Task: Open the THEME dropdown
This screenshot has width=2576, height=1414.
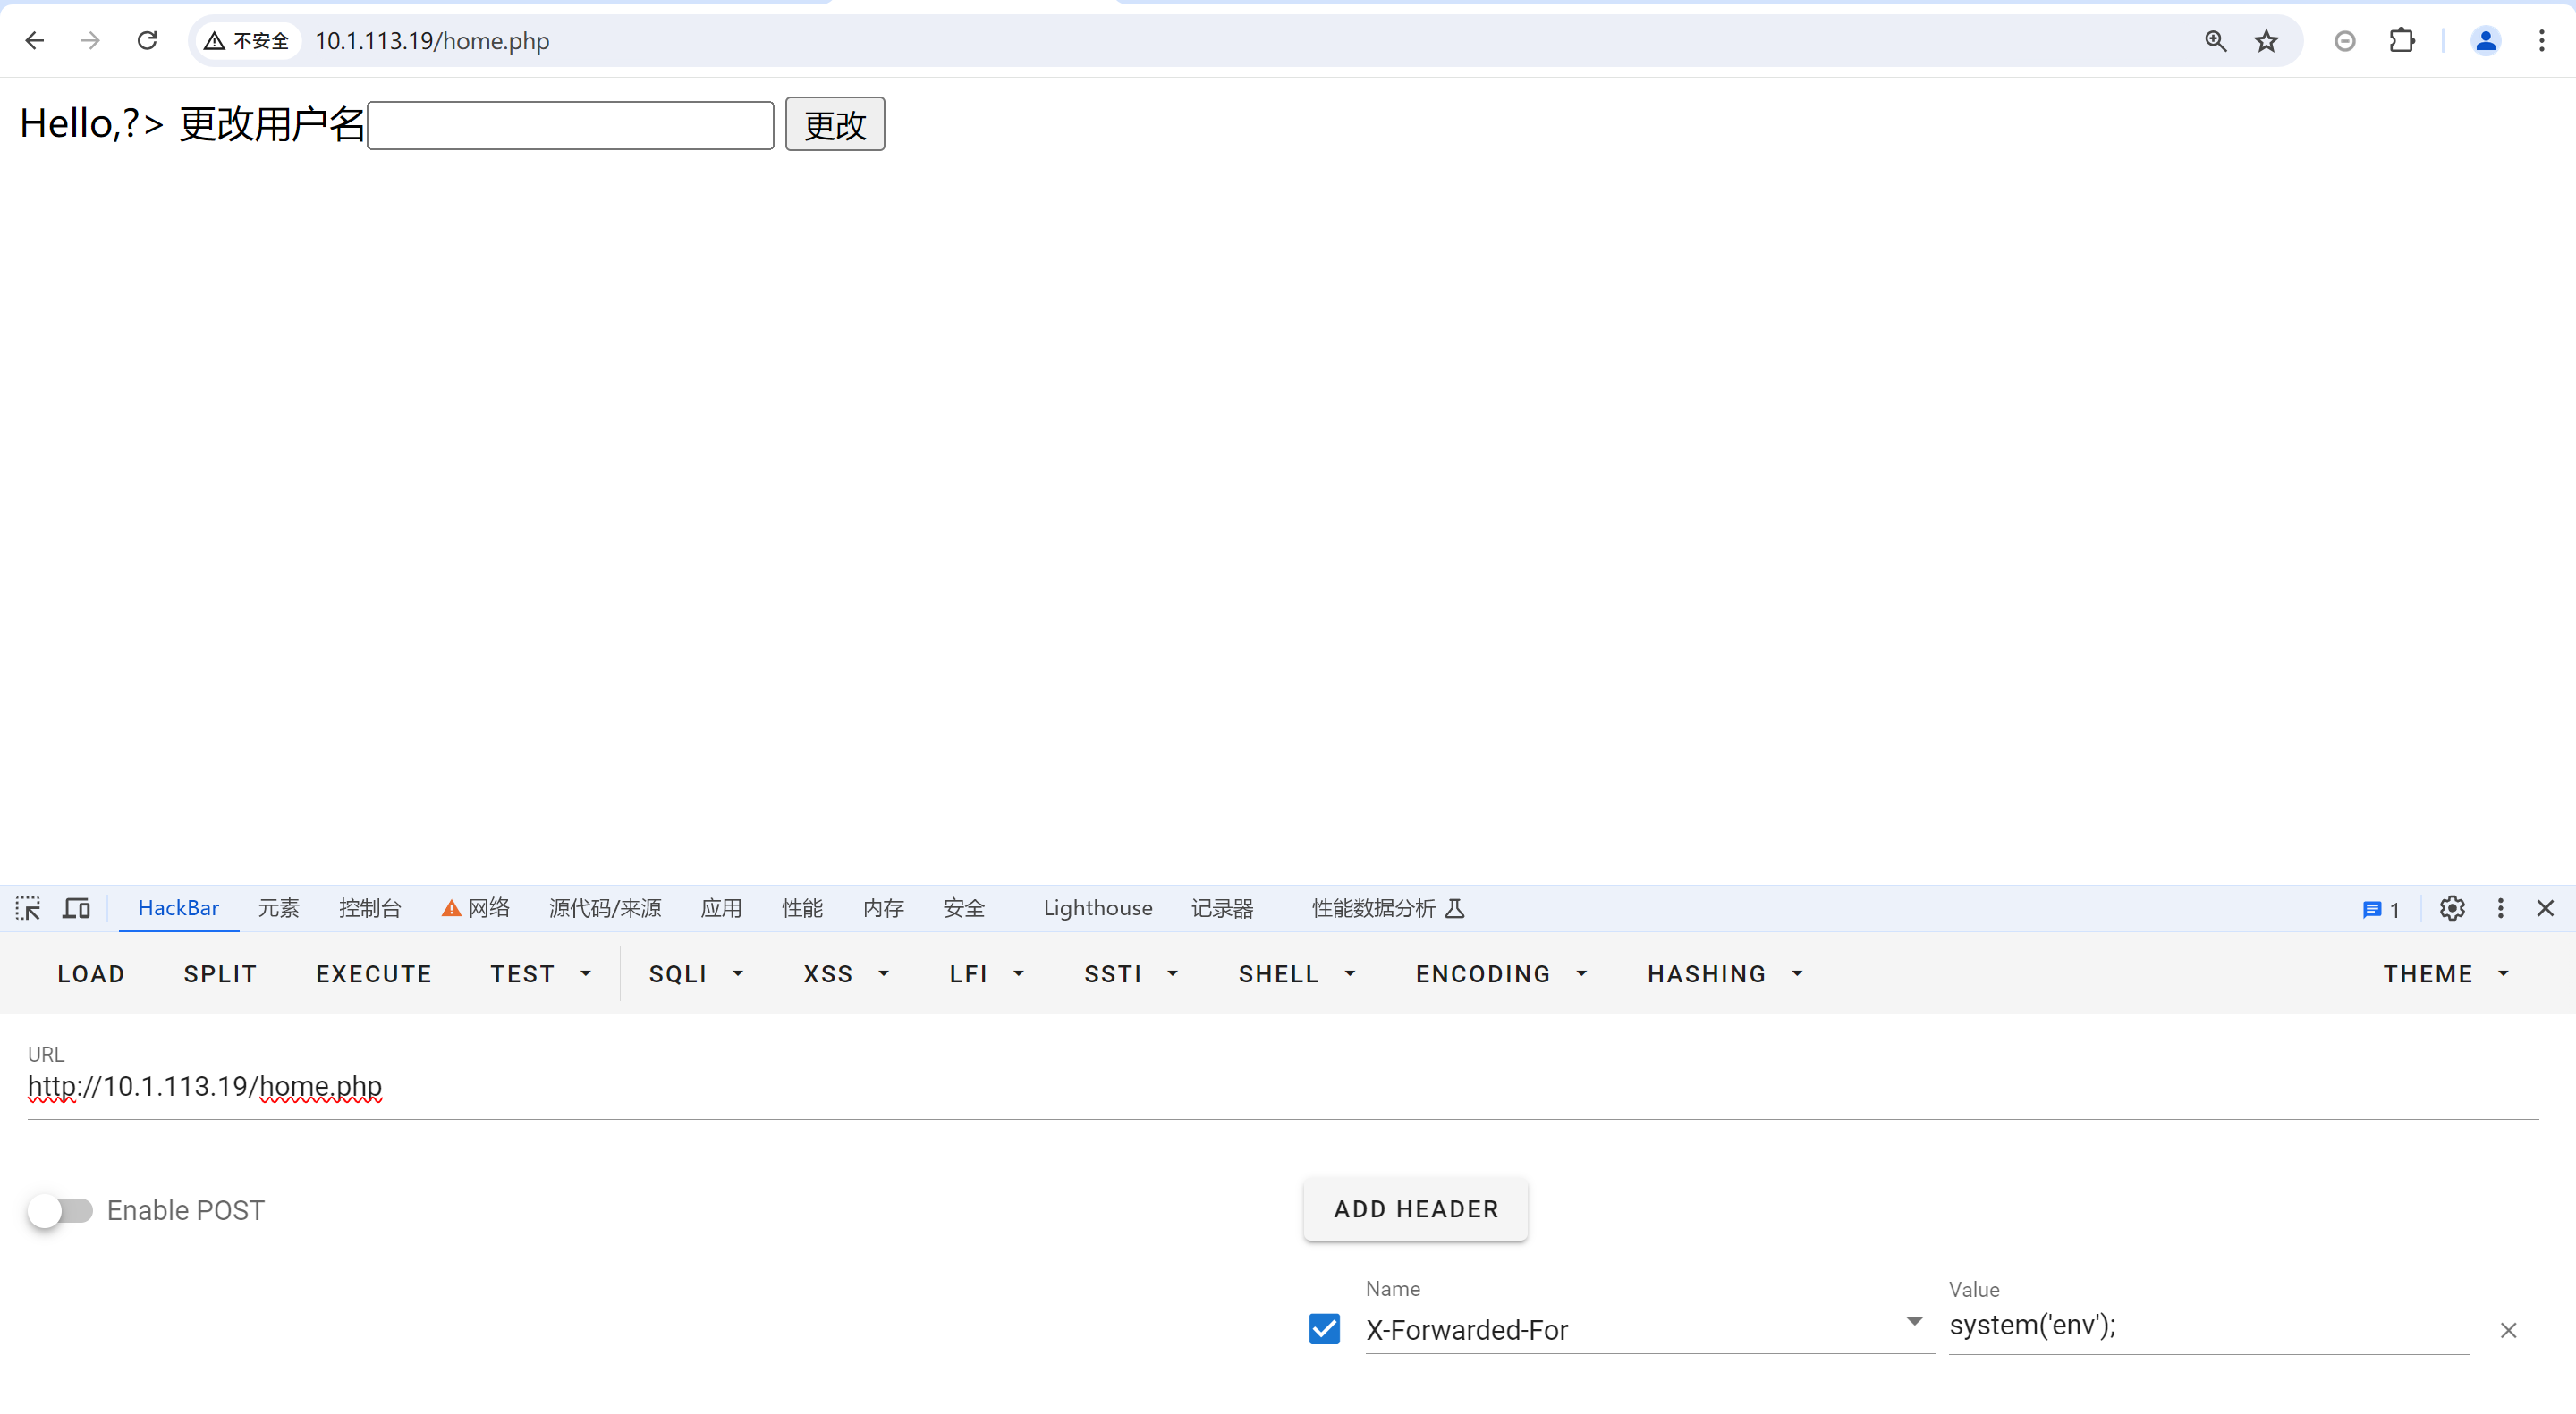Action: coord(2447,974)
